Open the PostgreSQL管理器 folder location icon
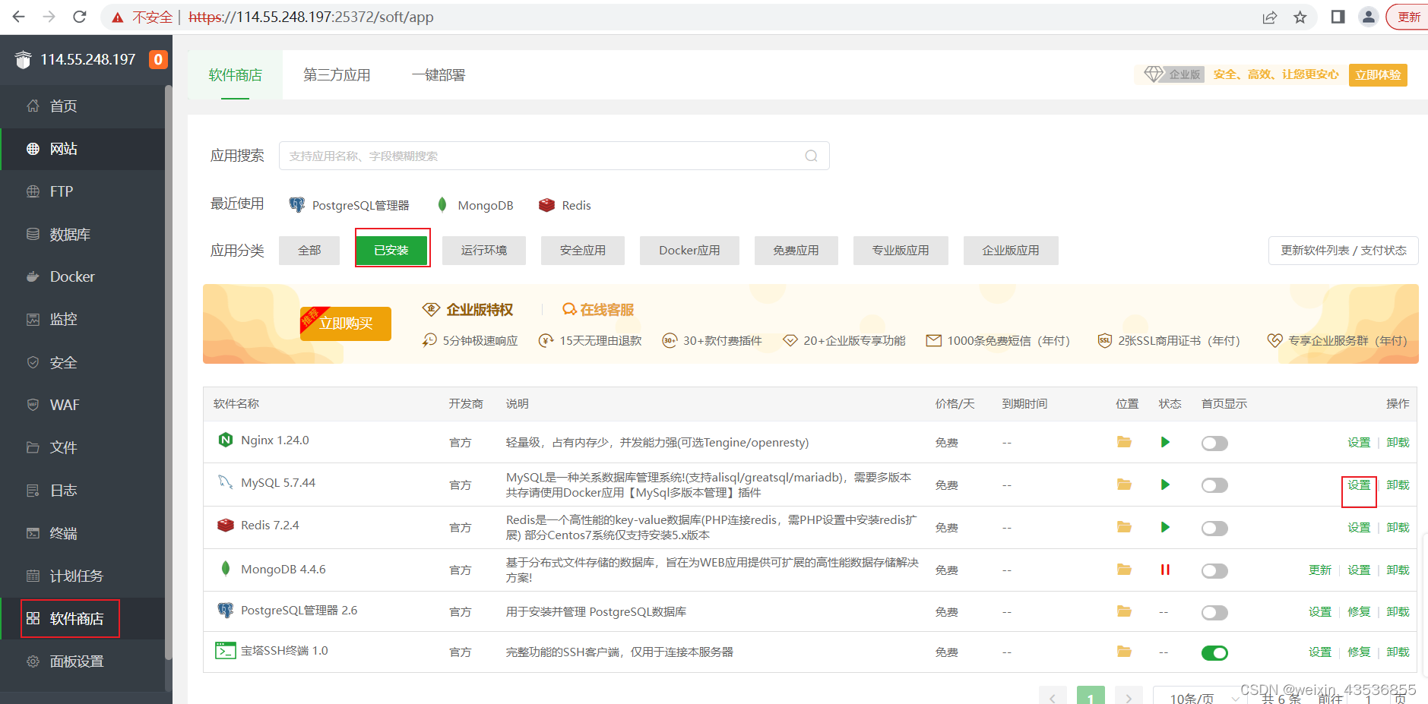Screen dimensions: 1428x704 click(1125, 611)
